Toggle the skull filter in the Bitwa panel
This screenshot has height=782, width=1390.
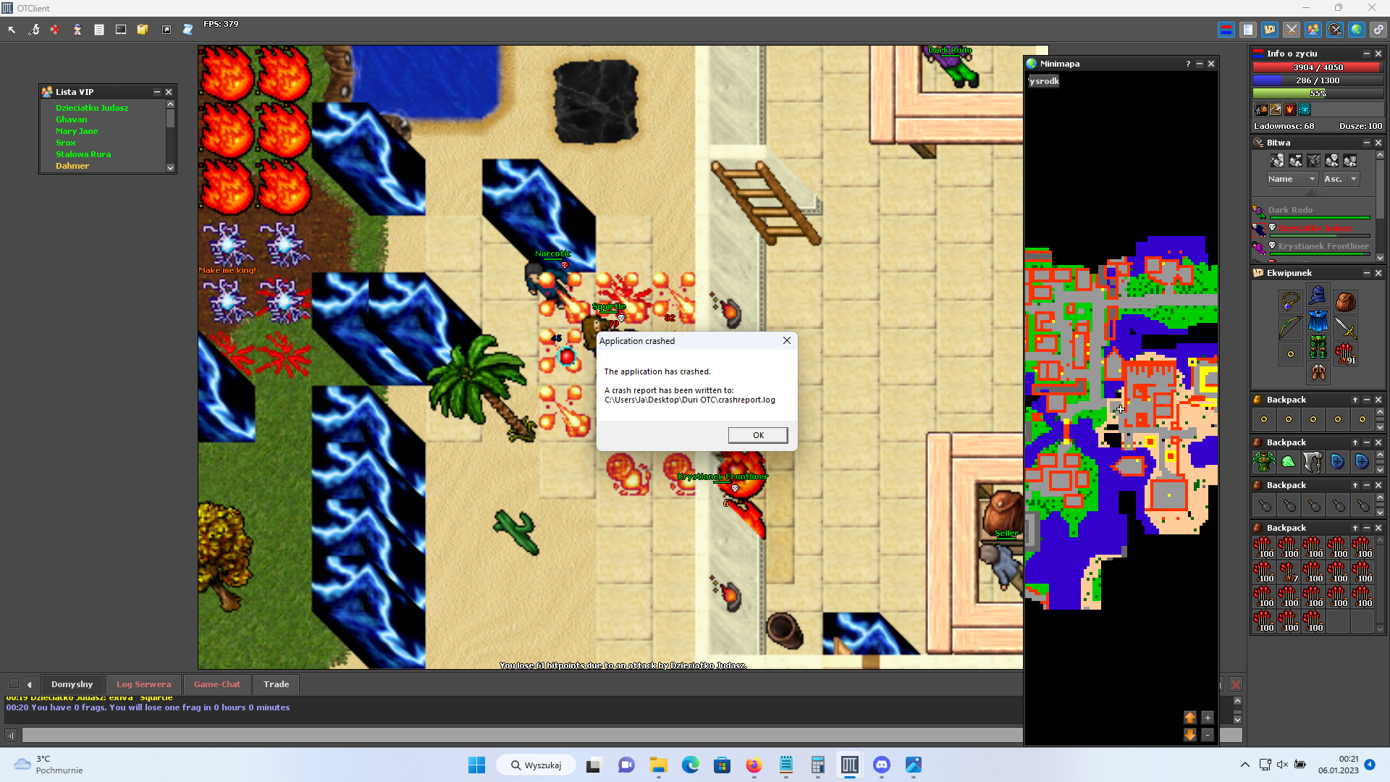(x=1332, y=161)
